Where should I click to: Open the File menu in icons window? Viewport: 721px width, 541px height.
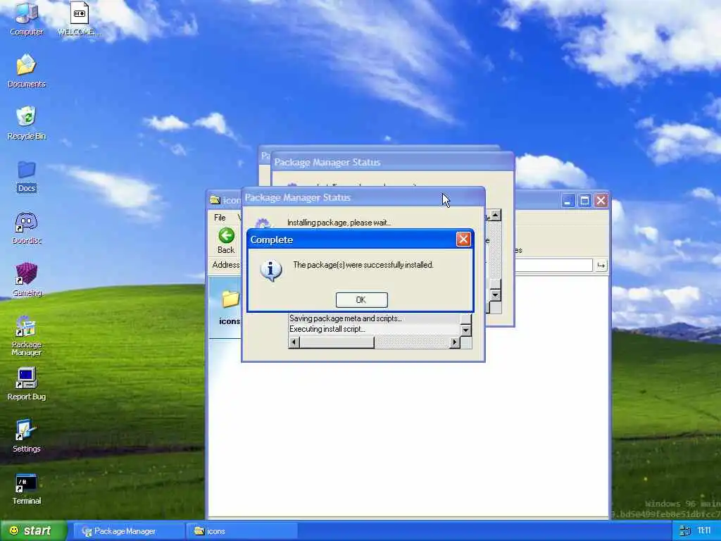(x=220, y=217)
